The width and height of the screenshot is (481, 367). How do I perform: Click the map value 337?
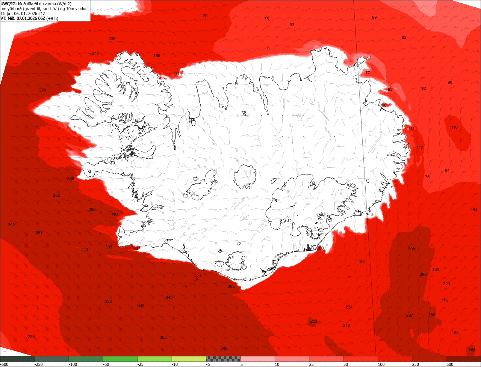[137, 248]
